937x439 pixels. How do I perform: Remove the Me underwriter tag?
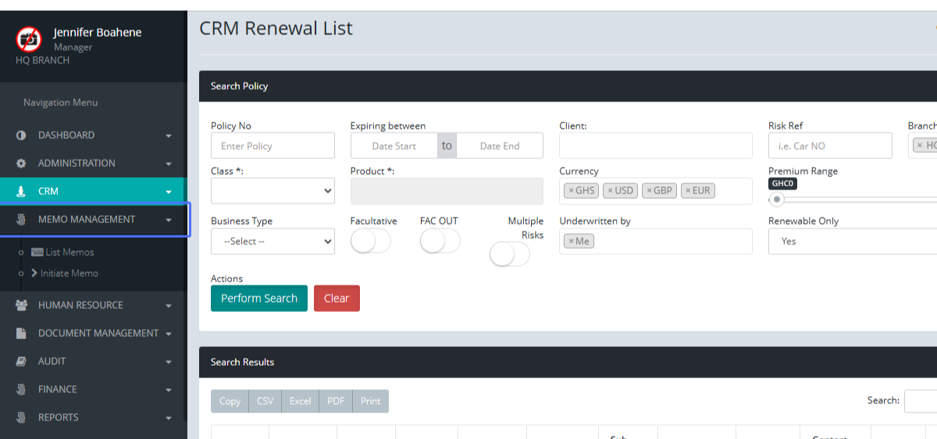[571, 241]
